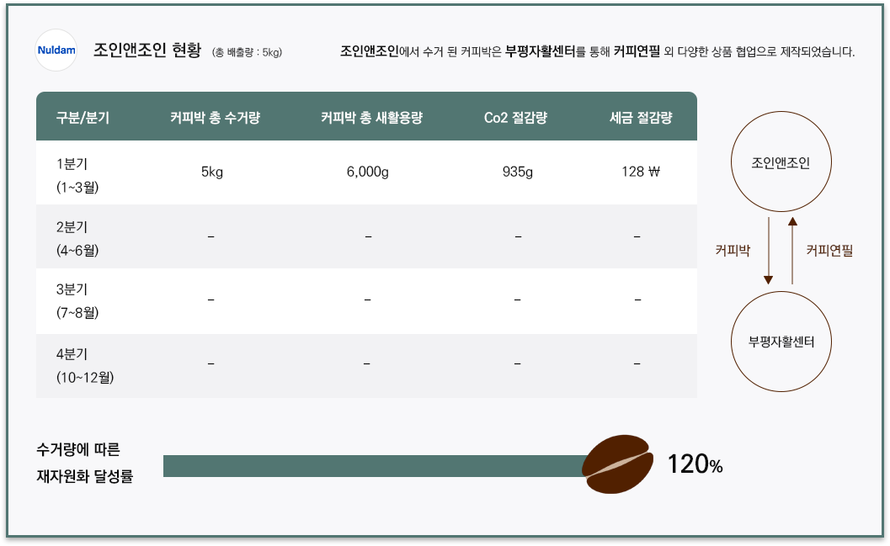
Task: Select the 4분기 (10~12월) row label
Action: [85, 366]
